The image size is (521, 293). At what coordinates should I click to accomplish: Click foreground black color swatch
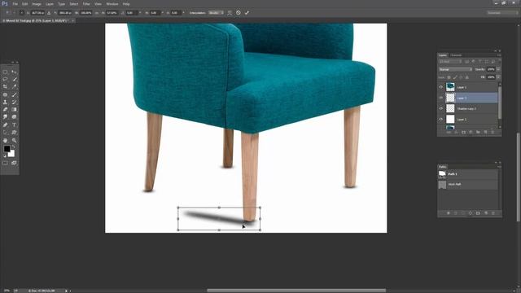click(x=7, y=148)
